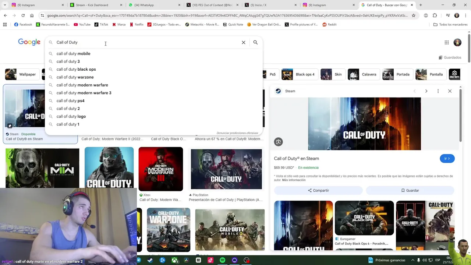Clear the search box with the X icon
The height and width of the screenshot is (265, 471).
tap(244, 42)
